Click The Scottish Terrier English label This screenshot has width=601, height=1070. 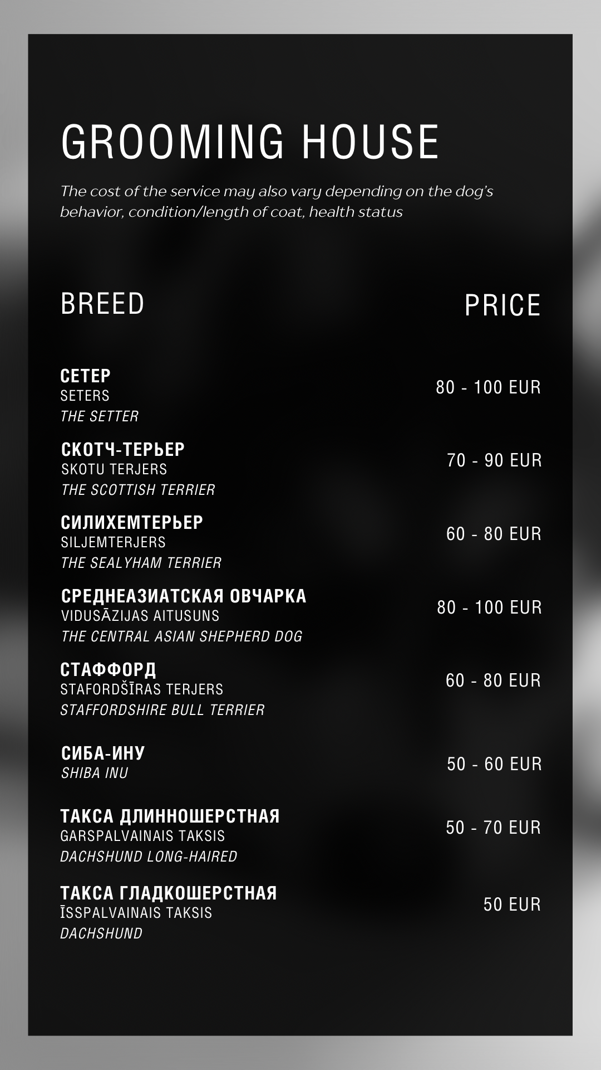138,490
